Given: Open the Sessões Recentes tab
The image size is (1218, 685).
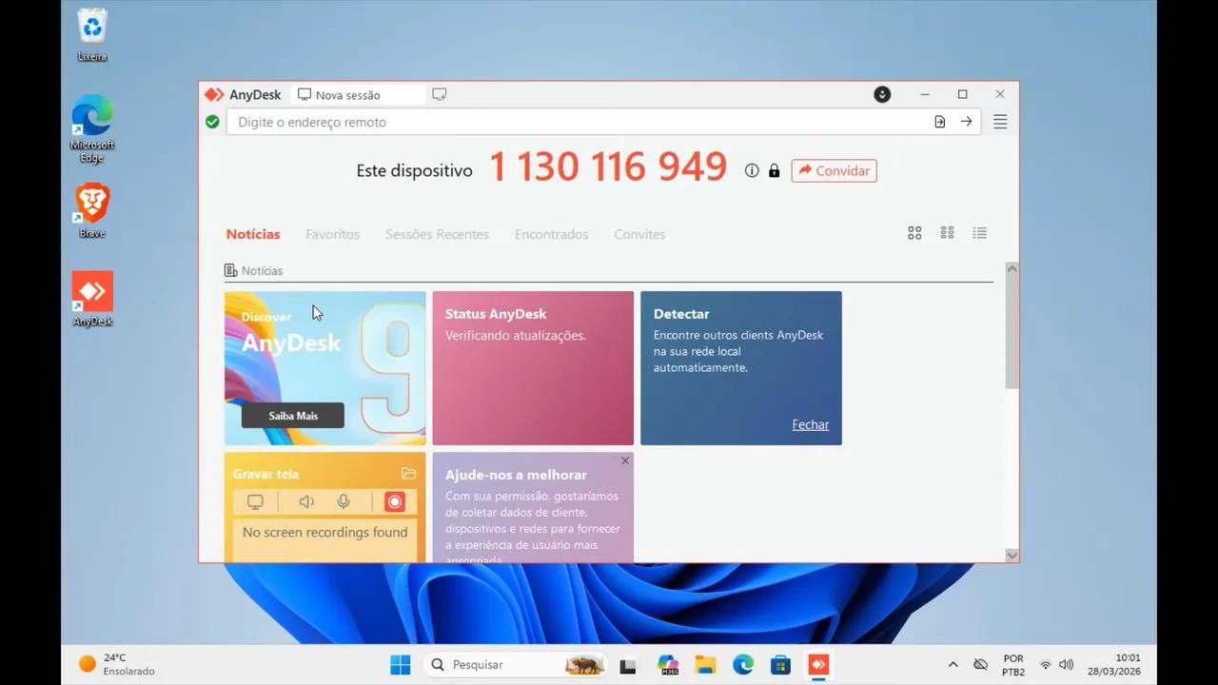Looking at the screenshot, I should 437,234.
